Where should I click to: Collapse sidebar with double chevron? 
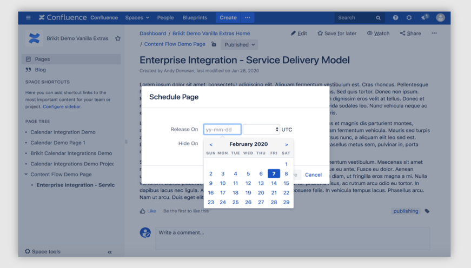[x=110, y=252]
